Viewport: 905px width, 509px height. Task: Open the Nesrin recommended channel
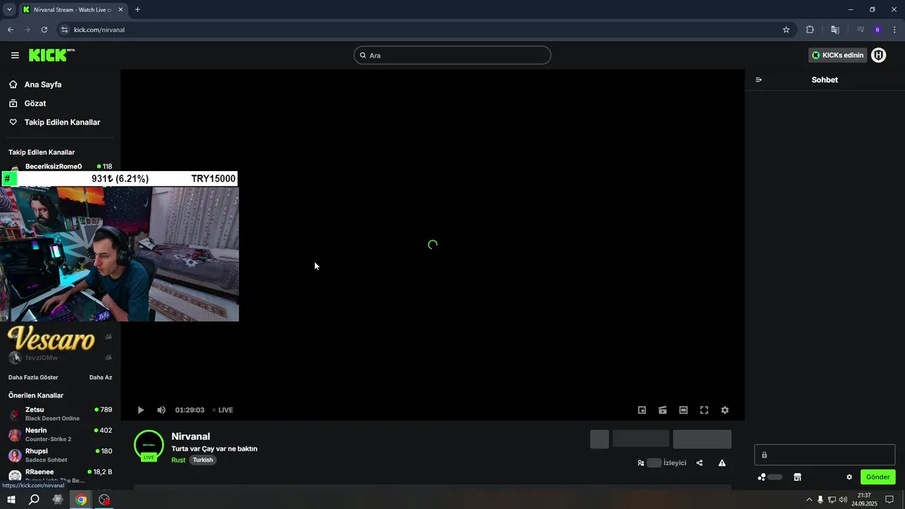click(60, 434)
